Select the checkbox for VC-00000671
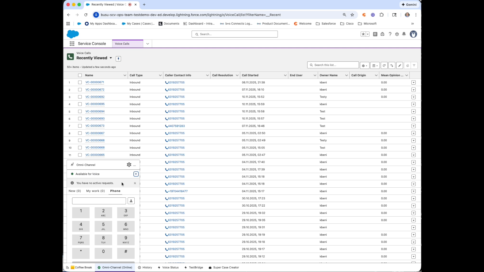This screenshot has width=484, height=272. tap(80, 82)
